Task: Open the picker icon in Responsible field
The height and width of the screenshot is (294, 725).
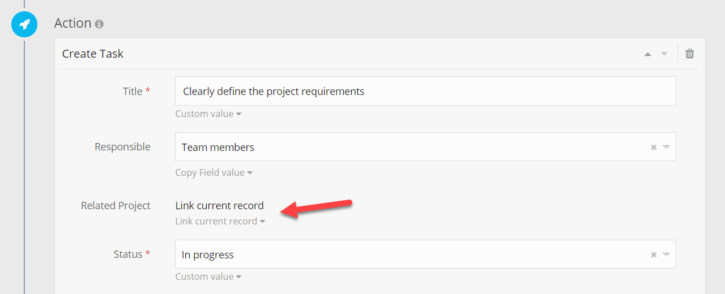Action: (x=667, y=147)
